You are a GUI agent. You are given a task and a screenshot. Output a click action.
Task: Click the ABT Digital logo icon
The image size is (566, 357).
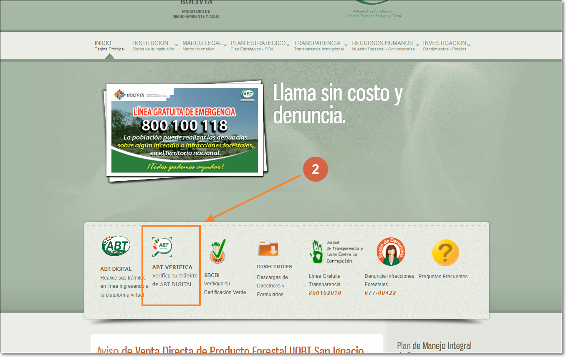[x=116, y=246]
